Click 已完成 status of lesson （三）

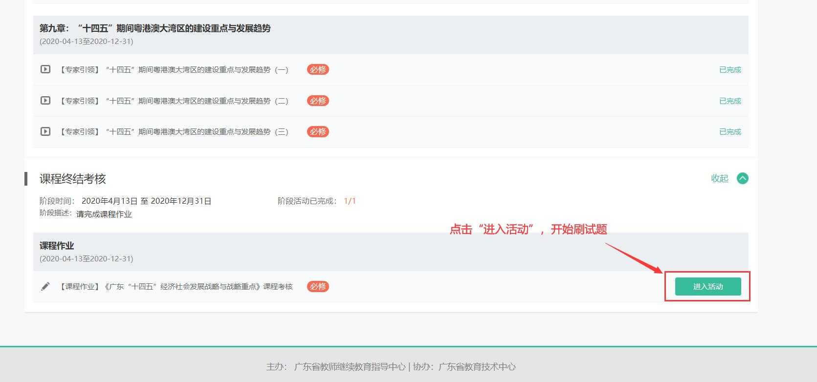(730, 132)
